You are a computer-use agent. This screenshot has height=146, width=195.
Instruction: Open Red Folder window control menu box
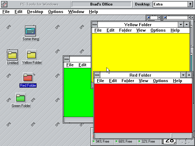(x=97, y=75)
